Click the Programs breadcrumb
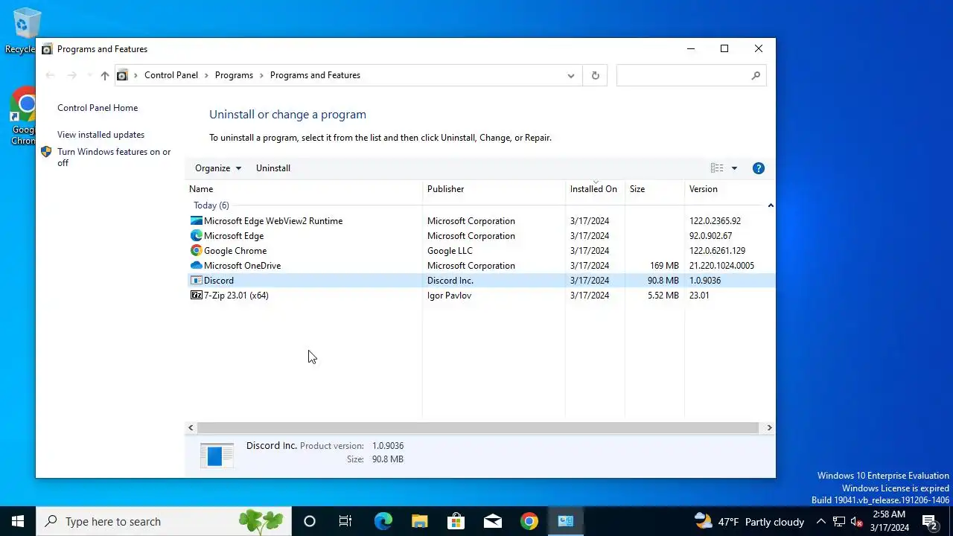 pos(234,75)
